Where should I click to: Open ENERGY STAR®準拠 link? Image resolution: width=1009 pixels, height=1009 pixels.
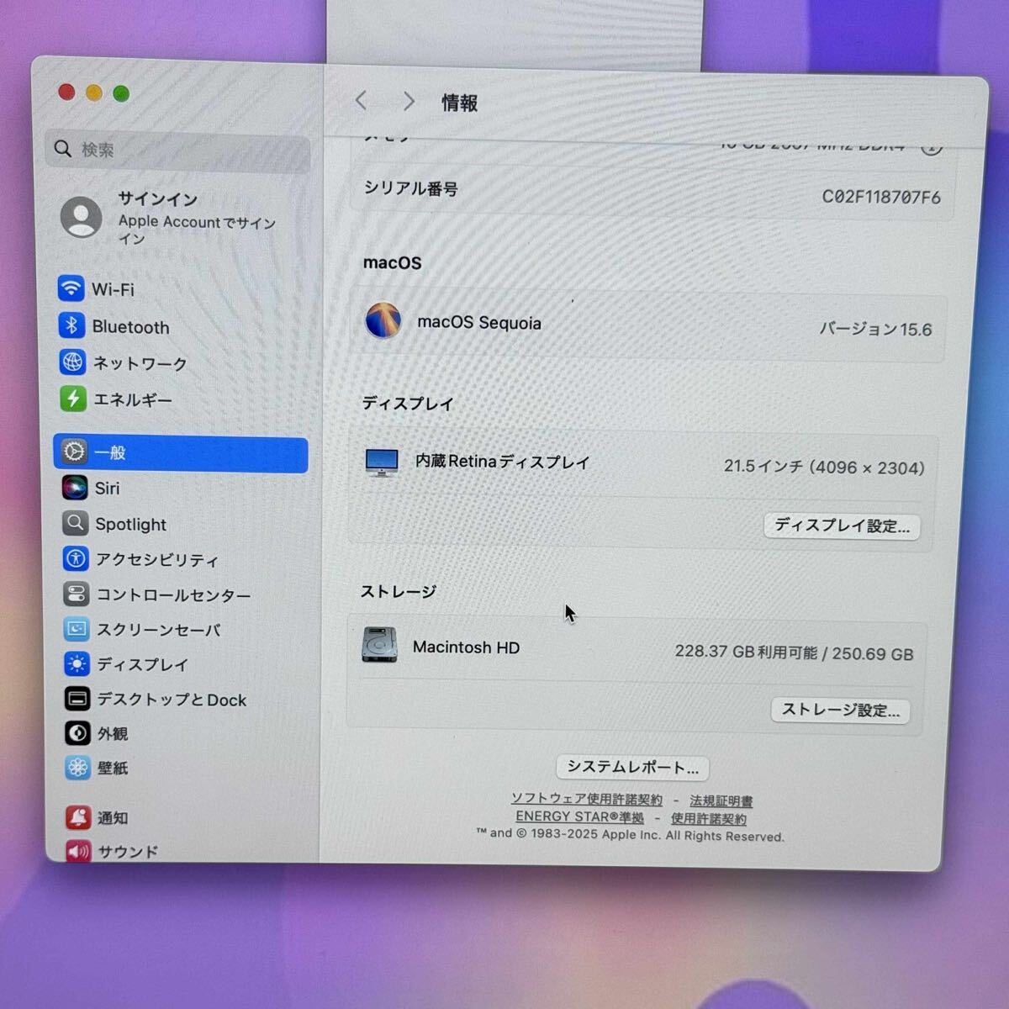tap(579, 816)
